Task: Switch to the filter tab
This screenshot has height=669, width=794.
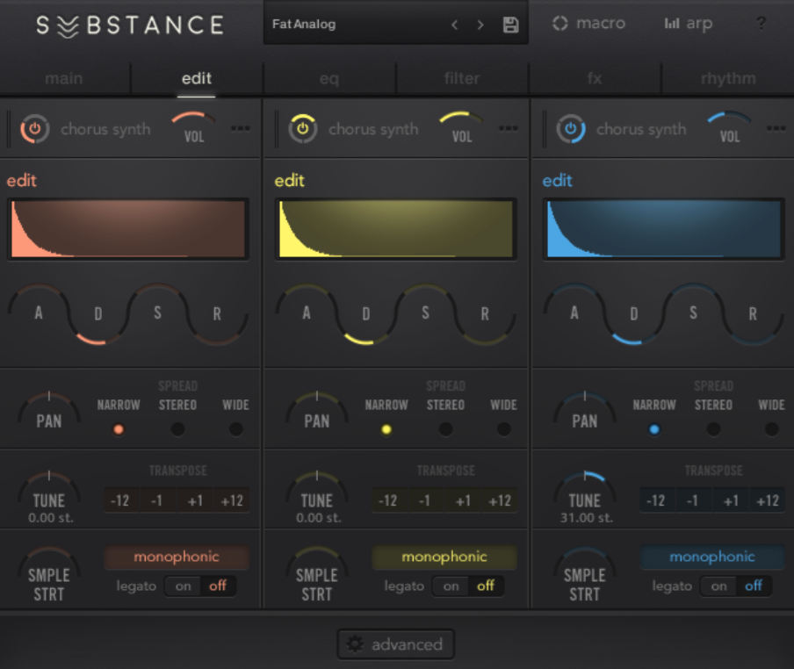Action: coord(462,78)
